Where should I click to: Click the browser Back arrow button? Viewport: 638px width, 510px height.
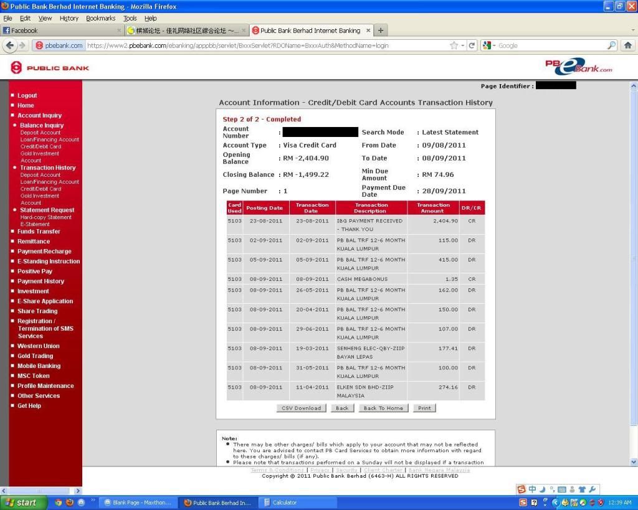pyautogui.click(x=9, y=45)
